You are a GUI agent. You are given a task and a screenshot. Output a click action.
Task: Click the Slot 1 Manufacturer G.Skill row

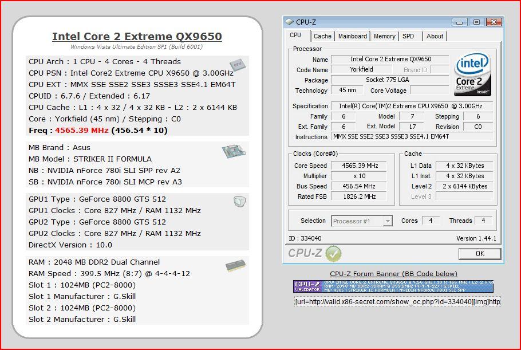[82, 297]
